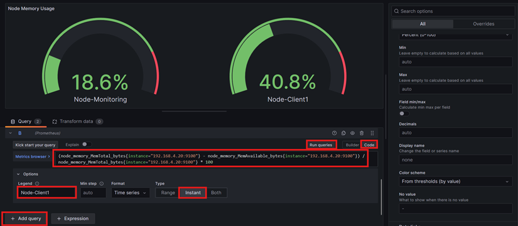Toggle Field min/max switch

point(404,113)
